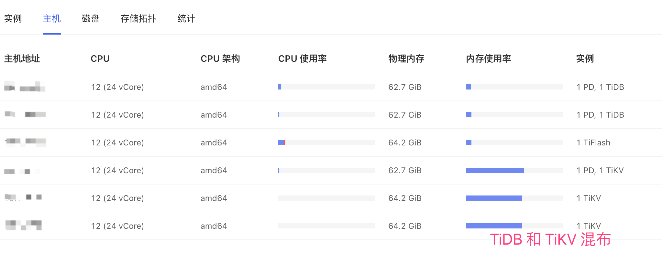Click the 内存使用率 column header
The width and height of the screenshot is (662, 253).
(x=489, y=59)
